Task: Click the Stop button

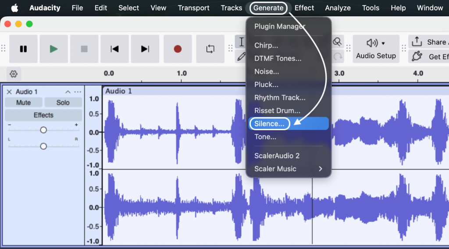Action: click(x=84, y=49)
